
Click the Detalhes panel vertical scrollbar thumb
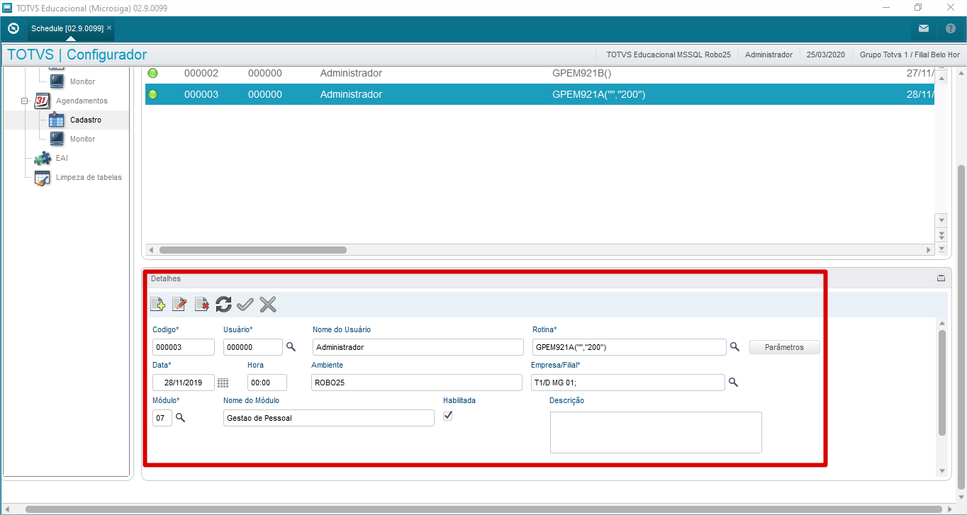pyautogui.click(x=941, y=383)
